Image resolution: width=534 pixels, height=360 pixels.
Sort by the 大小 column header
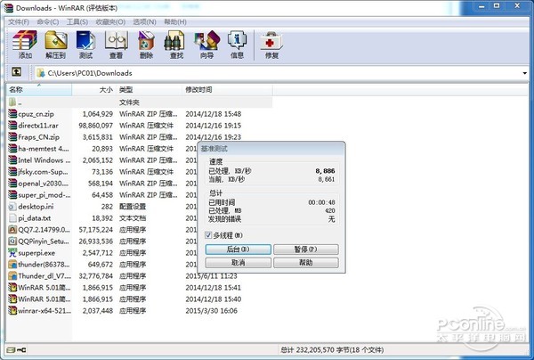(94, 90)
